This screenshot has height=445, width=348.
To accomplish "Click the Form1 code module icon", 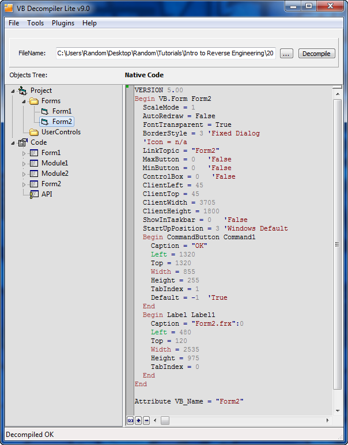I will click(34, 153).
